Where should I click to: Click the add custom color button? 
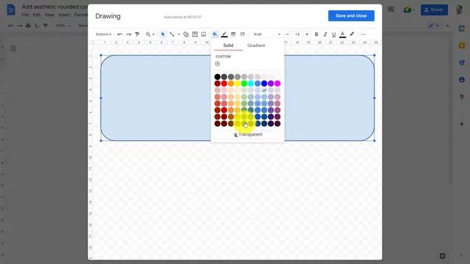point(217,64)
